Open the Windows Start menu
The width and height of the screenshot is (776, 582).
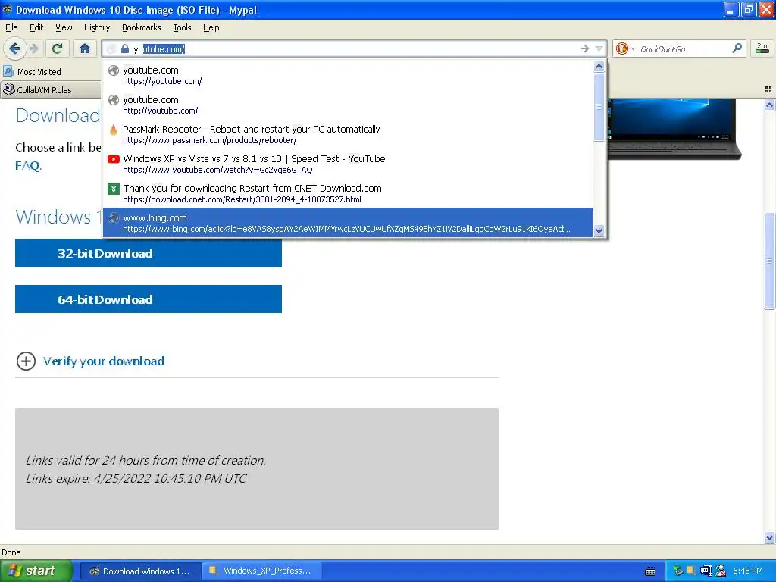click(36, 571)
